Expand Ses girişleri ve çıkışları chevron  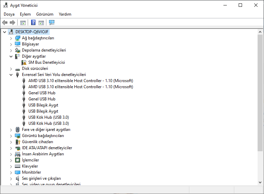click(x=11, y=179)
